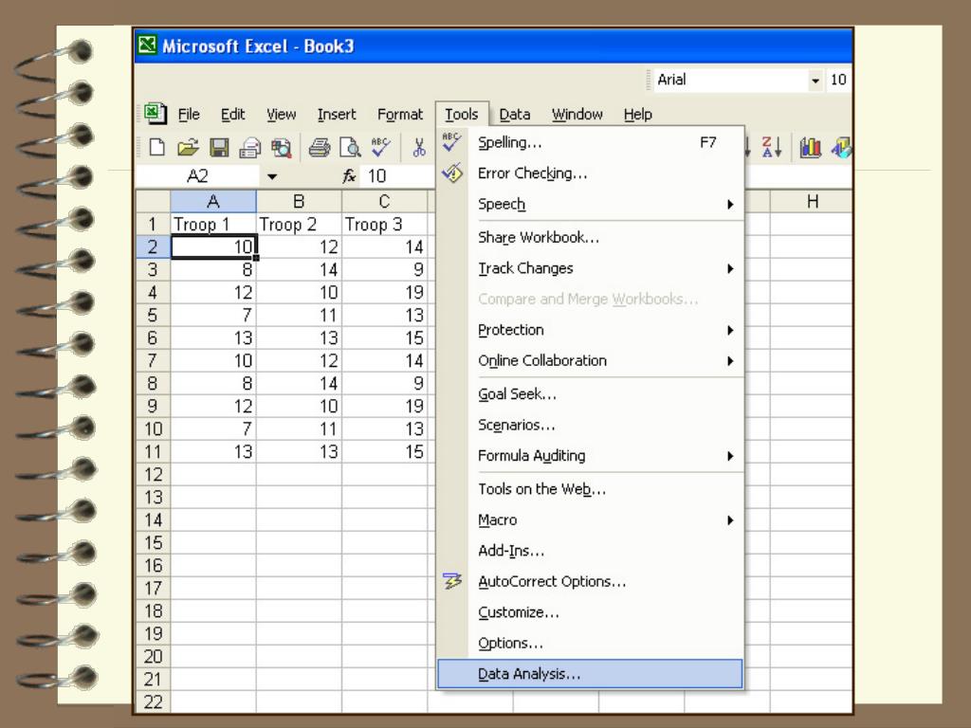Expand the Formula Auditing submenu arrow
The width and height of the screenshot is (971, 728).
731,456
